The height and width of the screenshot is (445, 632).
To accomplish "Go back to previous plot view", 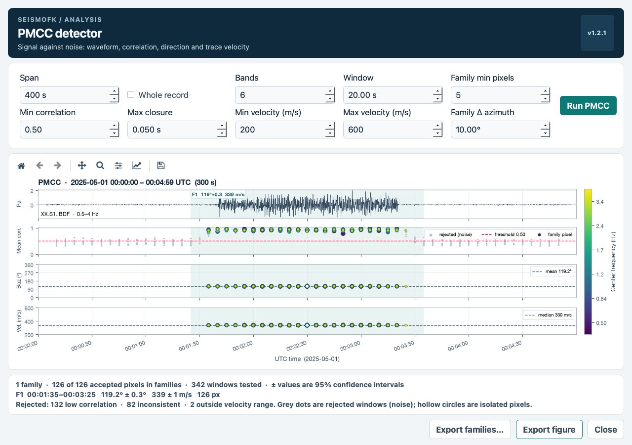I will point(40,166).
